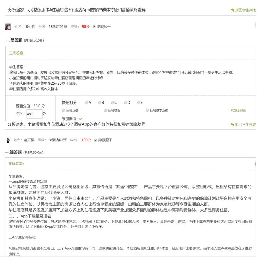Screen dimensions: 257x257
Task: Click second 一.简答题 section heading
Action: coord(13,152)
